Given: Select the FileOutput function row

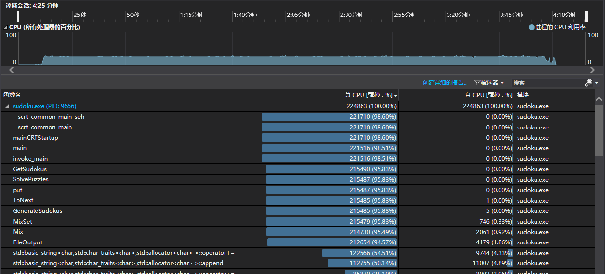Looking at the screenshot, I should click(297, 242).
